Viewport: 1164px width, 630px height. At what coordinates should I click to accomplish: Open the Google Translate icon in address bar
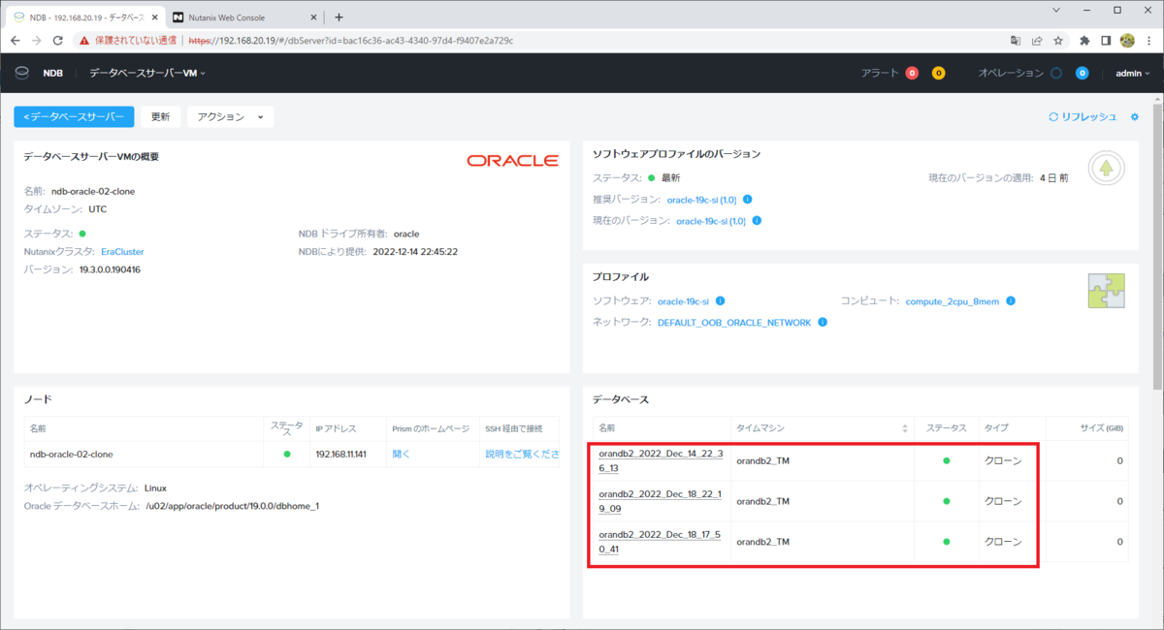coord(1016,41)
